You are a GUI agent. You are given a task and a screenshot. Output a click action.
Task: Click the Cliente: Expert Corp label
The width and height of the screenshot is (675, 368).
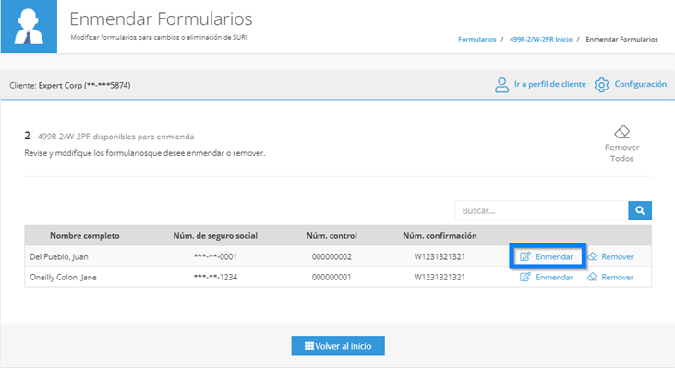click(70, 85)
